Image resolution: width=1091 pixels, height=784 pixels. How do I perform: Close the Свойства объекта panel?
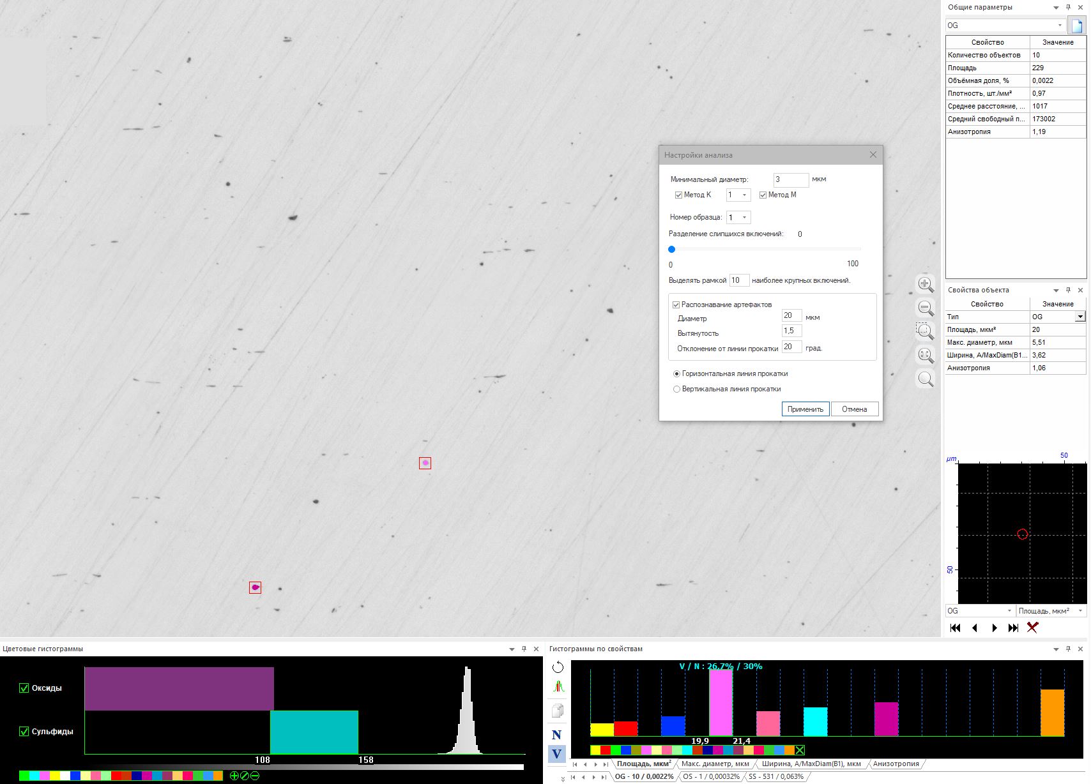1081,290
